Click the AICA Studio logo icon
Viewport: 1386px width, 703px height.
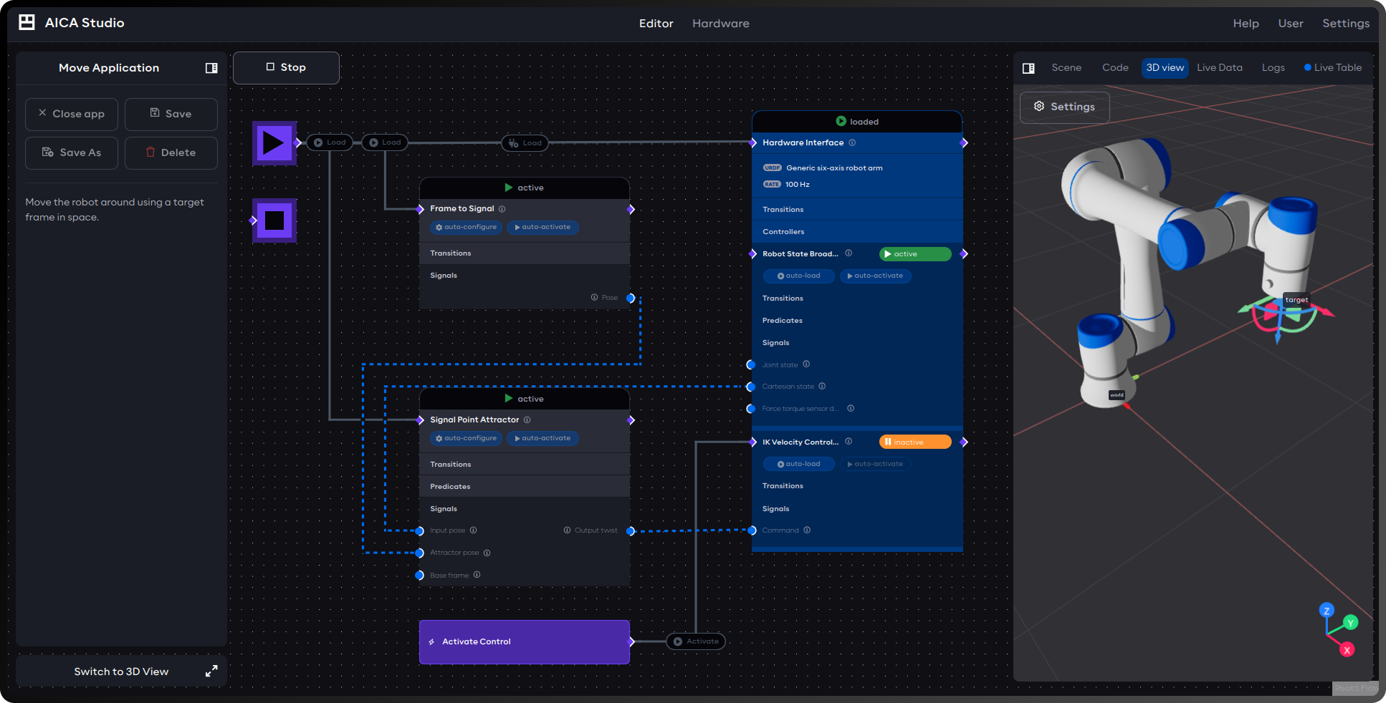pos(27,22)
